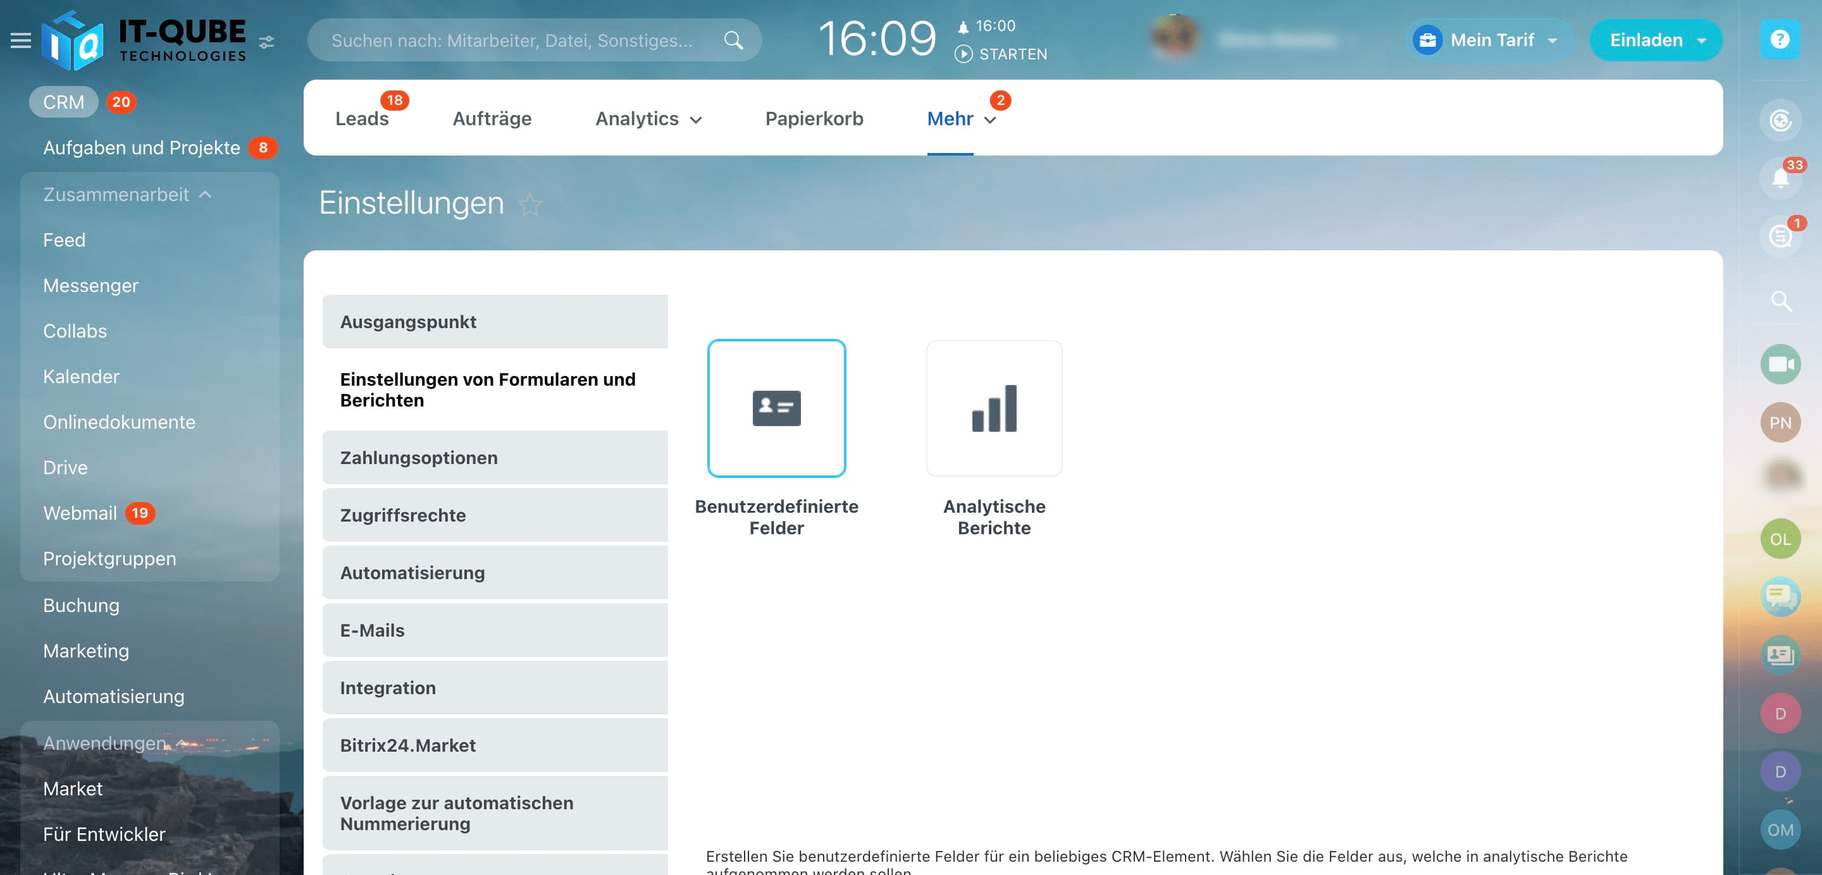Open Webmail in left sidebar
Viewport: 1822px width, 875px height.
click(x=80, y=513)
